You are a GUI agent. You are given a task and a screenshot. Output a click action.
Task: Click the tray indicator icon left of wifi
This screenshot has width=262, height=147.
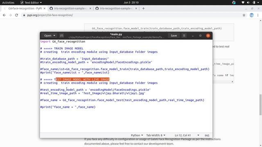pos(234,2)
